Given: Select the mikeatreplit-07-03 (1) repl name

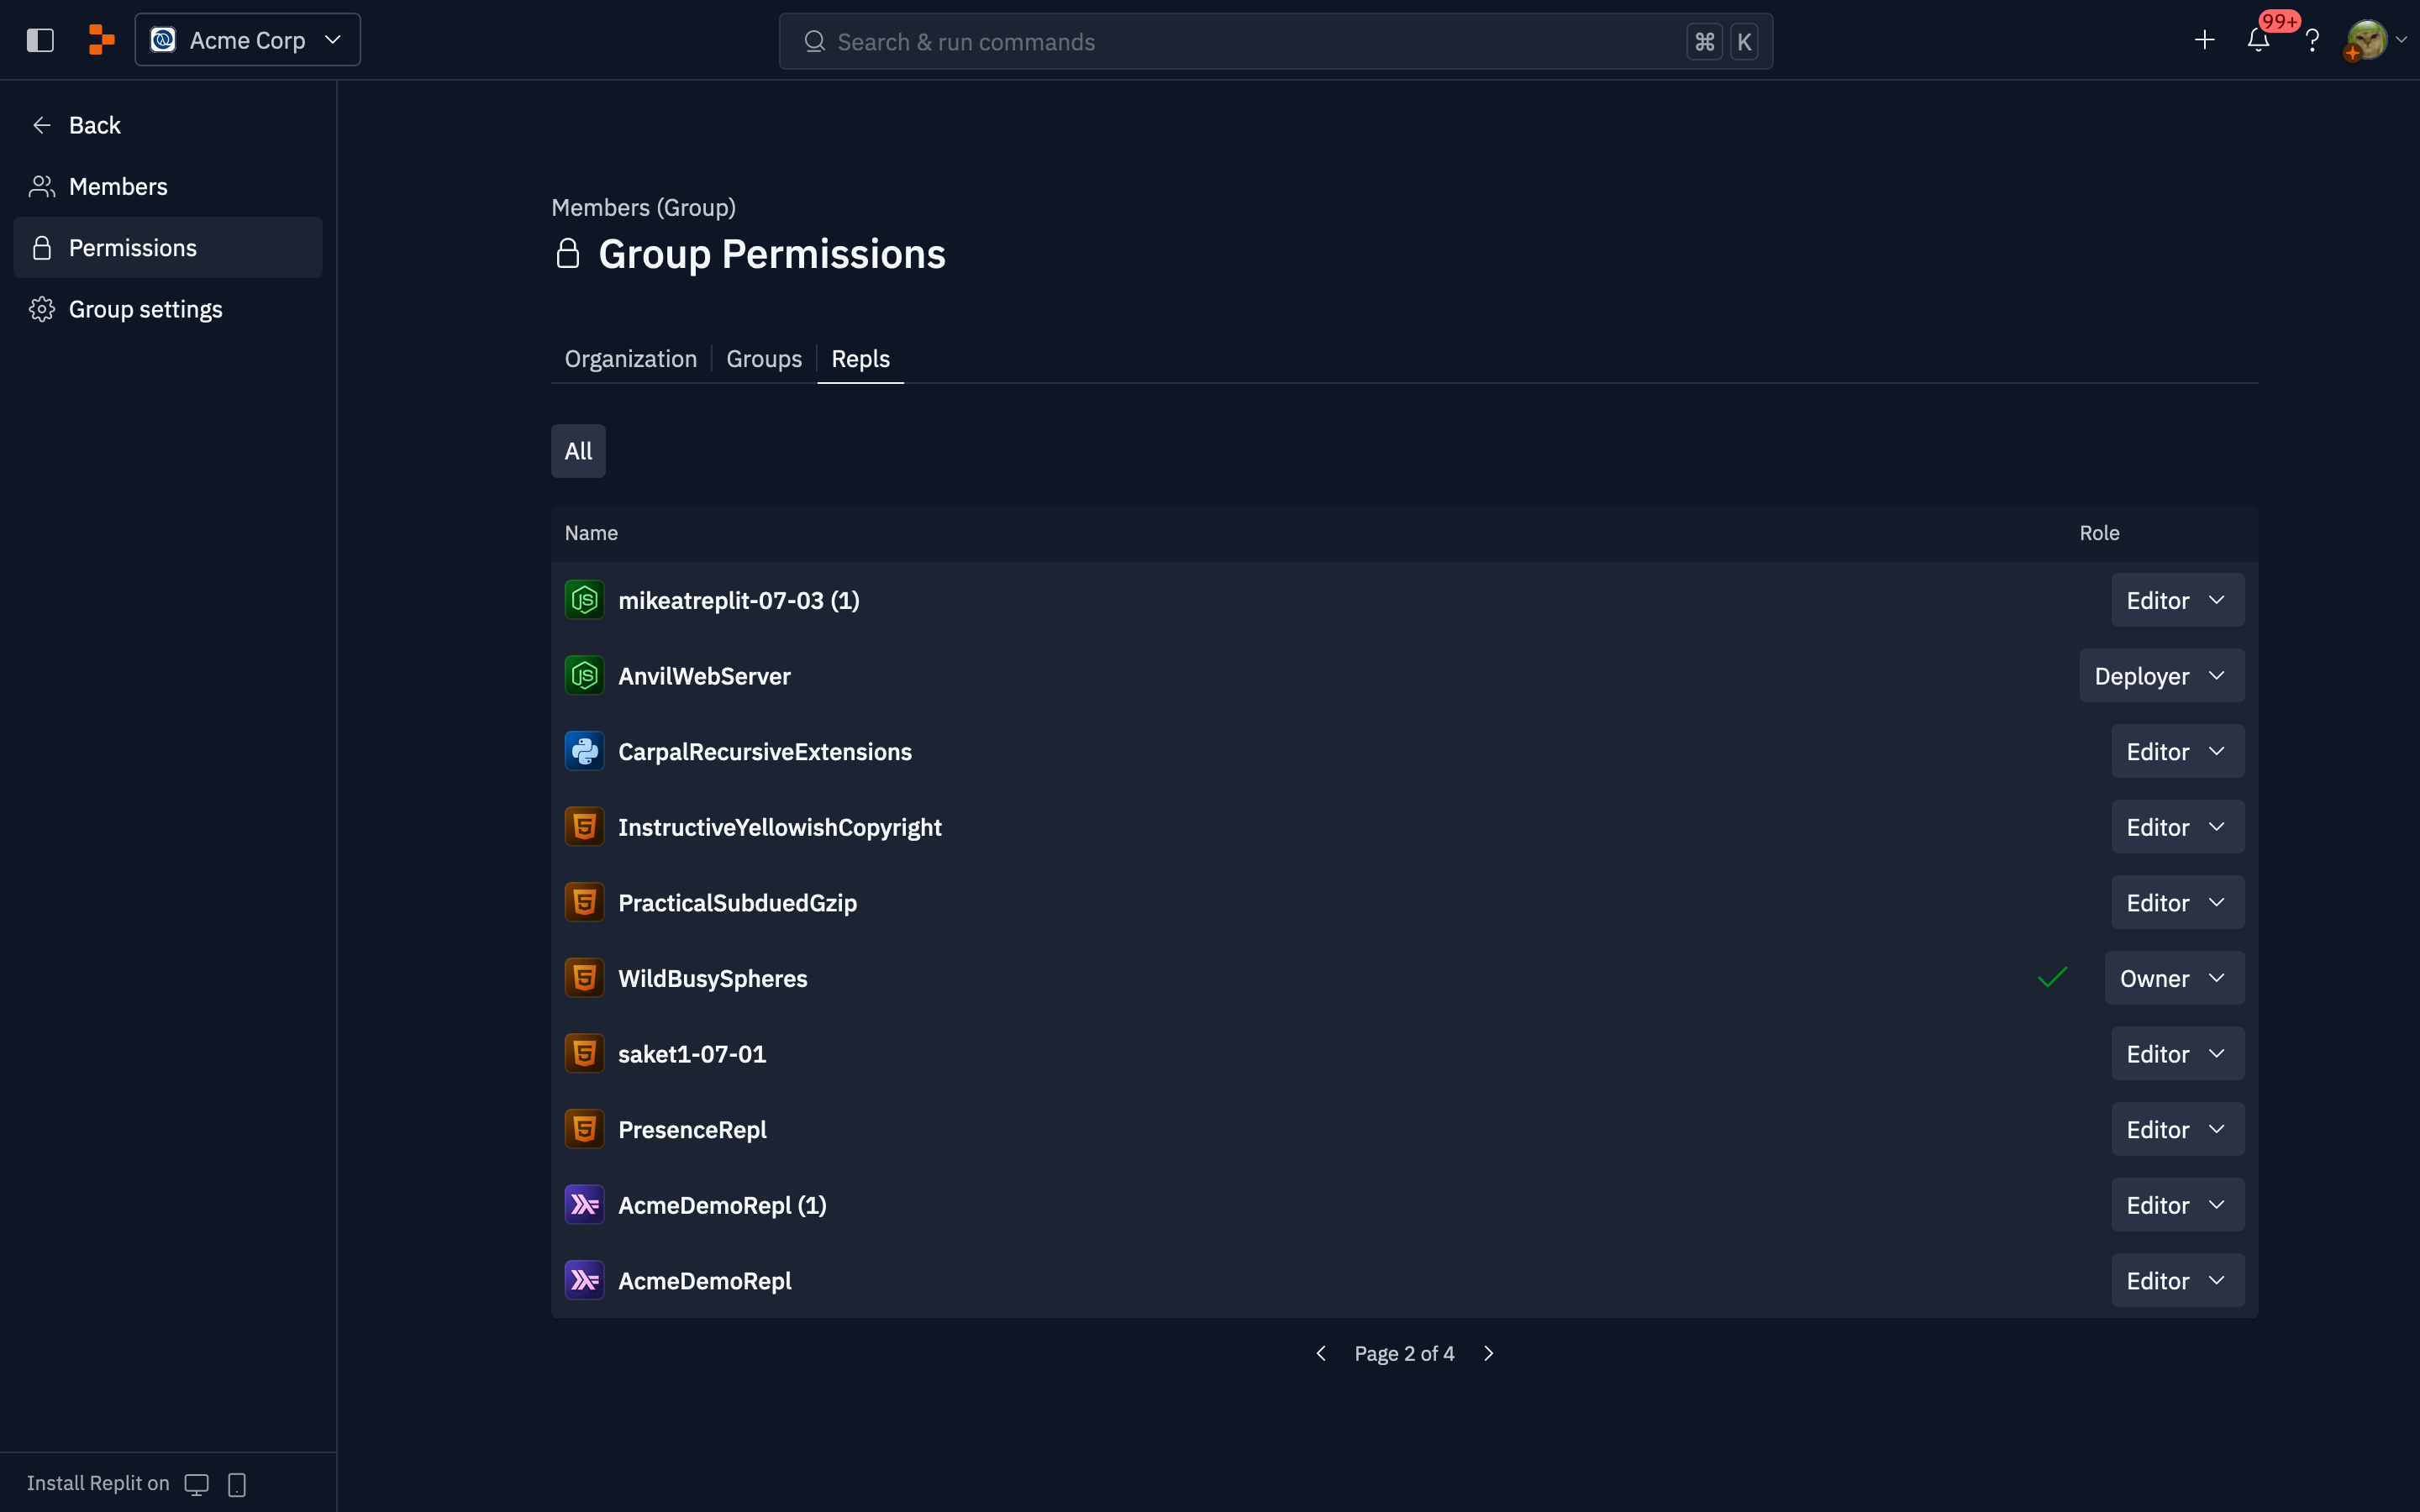Looking at the screenshot, I should pyautogui.click(x=739, y=600).
